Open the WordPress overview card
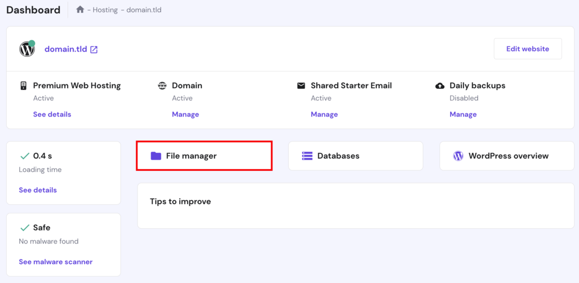 pyautogui.click(x=507, y=156)
